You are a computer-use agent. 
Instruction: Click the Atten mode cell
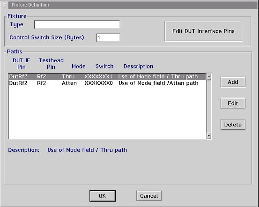[69, 83]
